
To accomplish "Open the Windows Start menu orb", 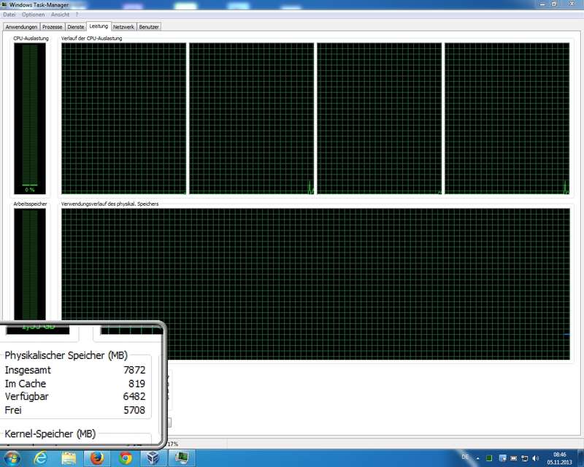I will point(11,458).
